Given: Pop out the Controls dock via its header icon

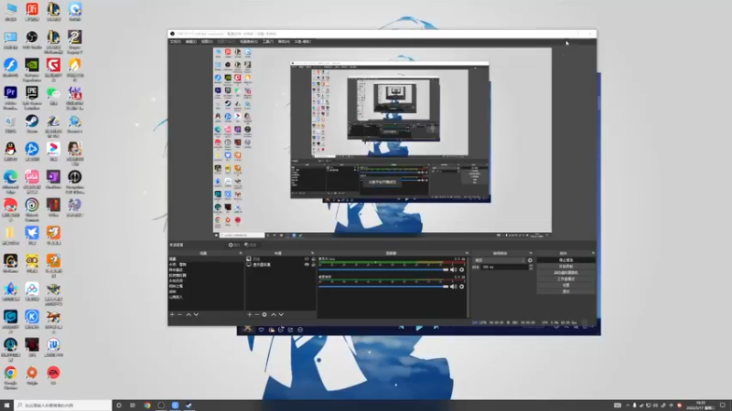Looking at the screenshot, I should [x=593, y=253].
